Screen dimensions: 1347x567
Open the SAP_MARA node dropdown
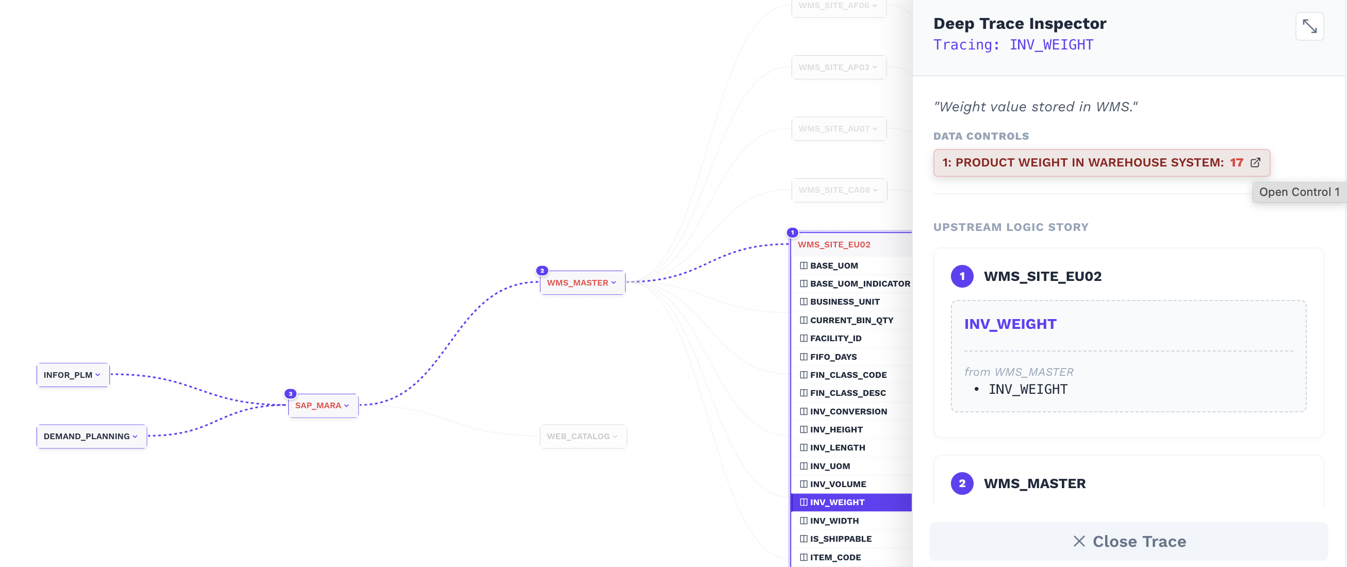[347, 406]
